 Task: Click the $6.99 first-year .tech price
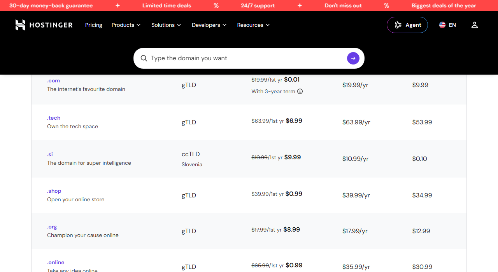click(294, 120)
